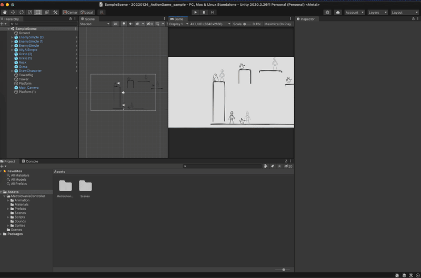This screenshot has width=421, height=278.
Task: Adjust the Game view Scale slider
Action: point(247,24)
